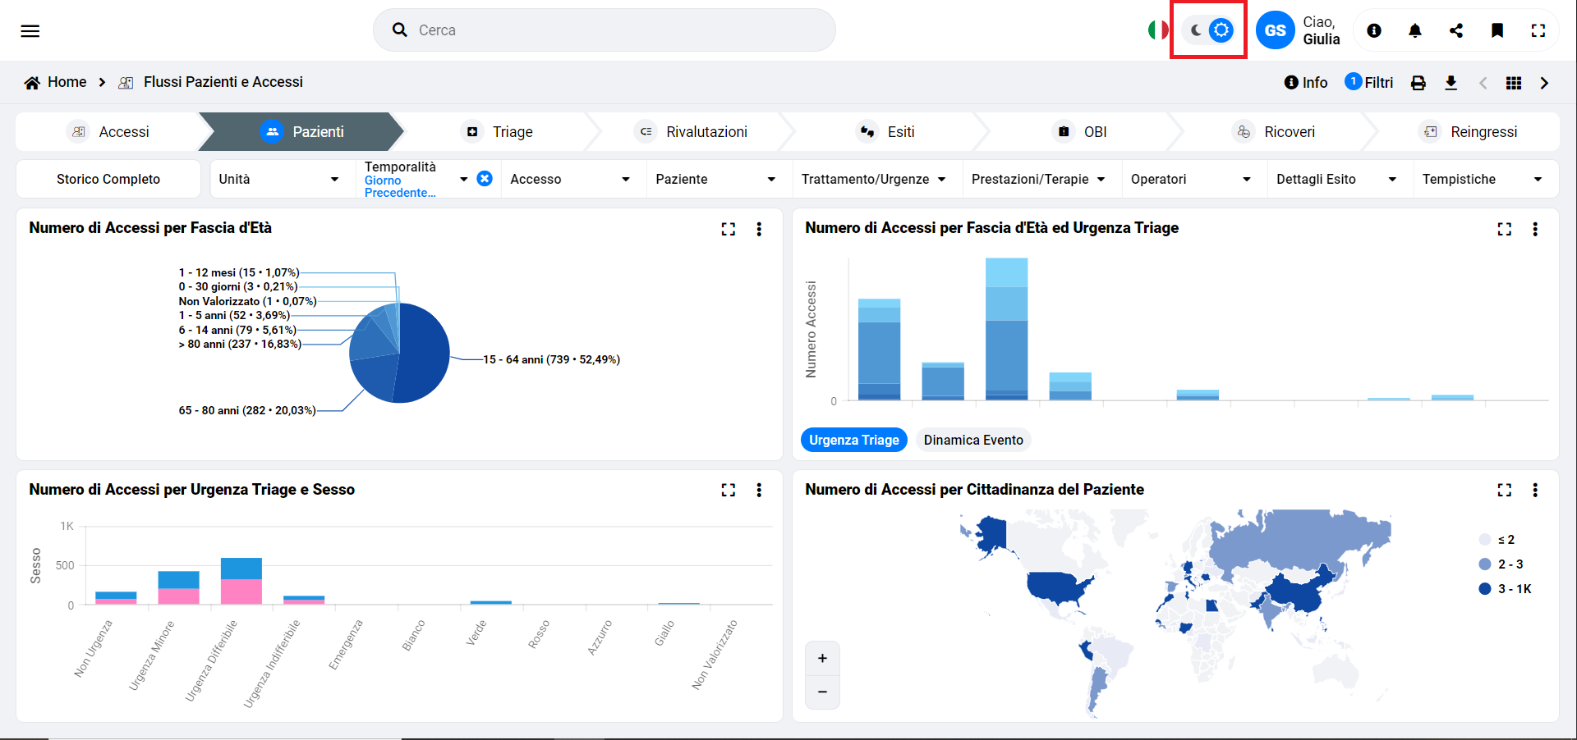Open the hamburger navigation menu
1577x740 pixels.
coord(30,31)
